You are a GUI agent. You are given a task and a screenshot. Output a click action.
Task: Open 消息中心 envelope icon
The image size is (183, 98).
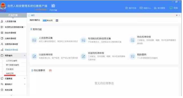pos(141,8)
